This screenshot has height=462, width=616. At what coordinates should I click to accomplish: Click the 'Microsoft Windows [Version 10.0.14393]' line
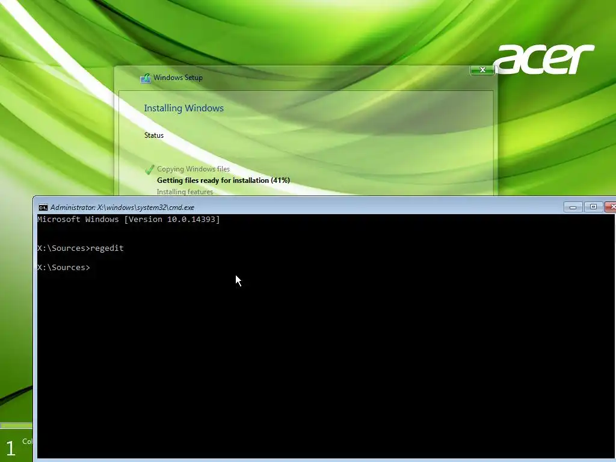click(x=129, y=219)
